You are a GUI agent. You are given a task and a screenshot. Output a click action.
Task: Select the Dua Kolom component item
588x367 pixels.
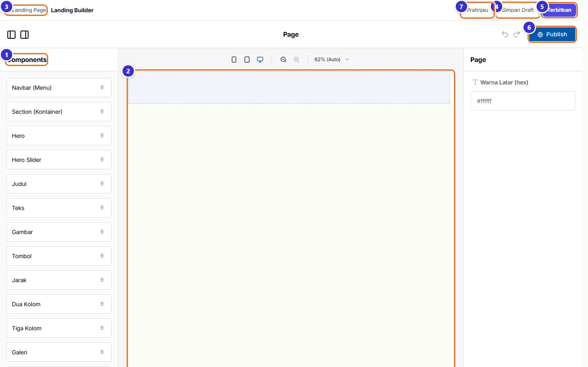[x=59, y=304]
